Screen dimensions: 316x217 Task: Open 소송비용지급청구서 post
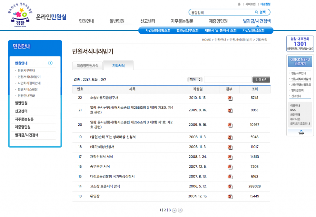pyautogui.click(x=104, y=98)
